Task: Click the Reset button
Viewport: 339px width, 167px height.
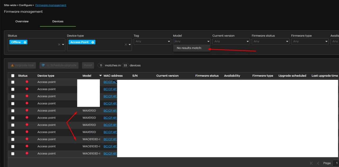Action: (x=88, y=65)
